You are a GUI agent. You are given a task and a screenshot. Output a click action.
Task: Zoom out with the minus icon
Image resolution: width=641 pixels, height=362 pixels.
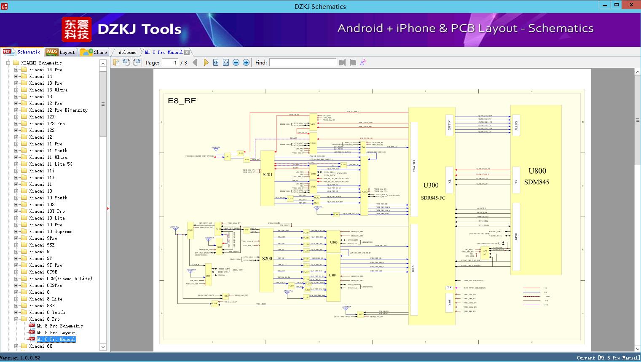click(x=236, y=62)
